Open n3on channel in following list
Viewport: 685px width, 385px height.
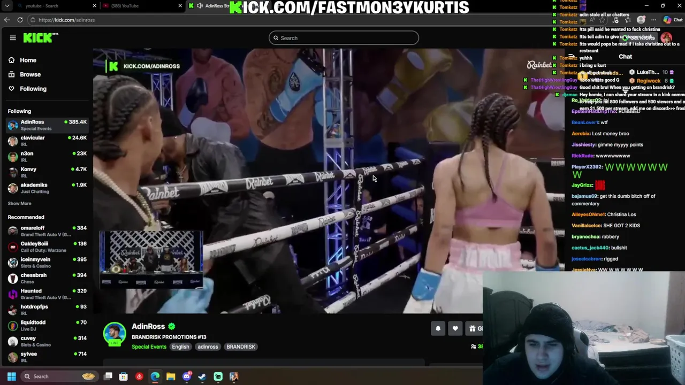(47, 157)
